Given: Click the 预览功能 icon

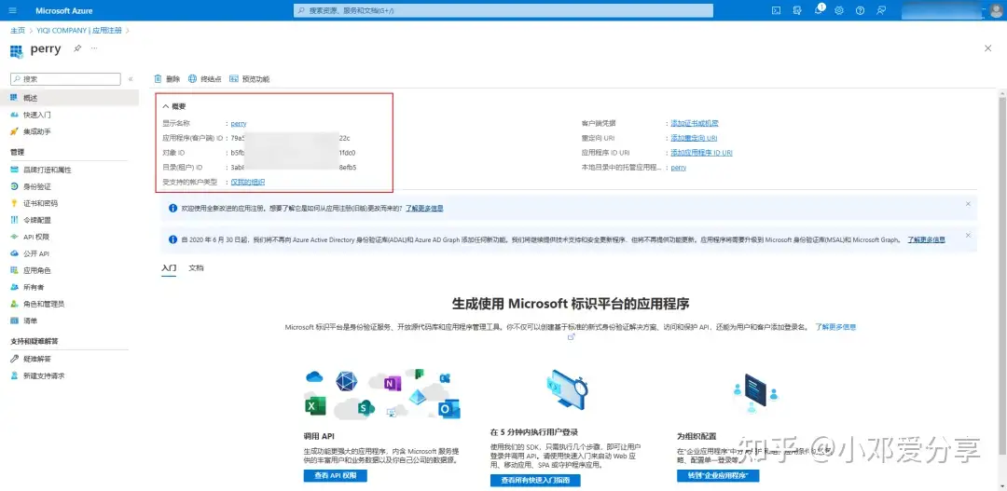Looking at the screenshot, I should pos(234,79).
